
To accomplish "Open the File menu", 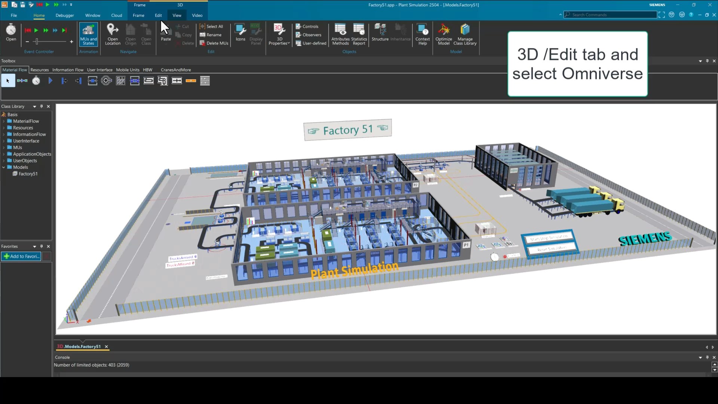I will [14, 15].
